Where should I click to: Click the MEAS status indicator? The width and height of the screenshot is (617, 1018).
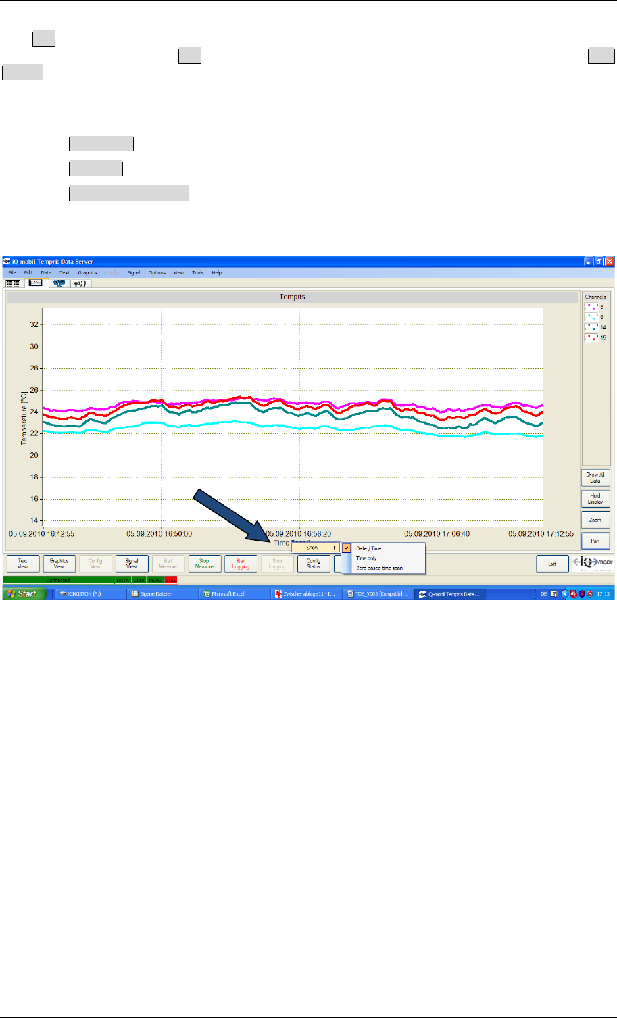click(x=155, y=580)
